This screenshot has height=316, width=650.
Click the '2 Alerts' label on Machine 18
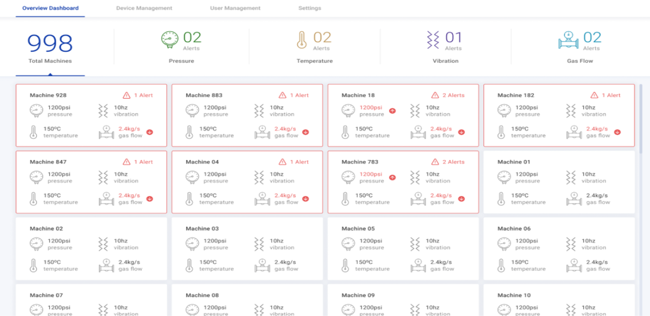[453, 95]
